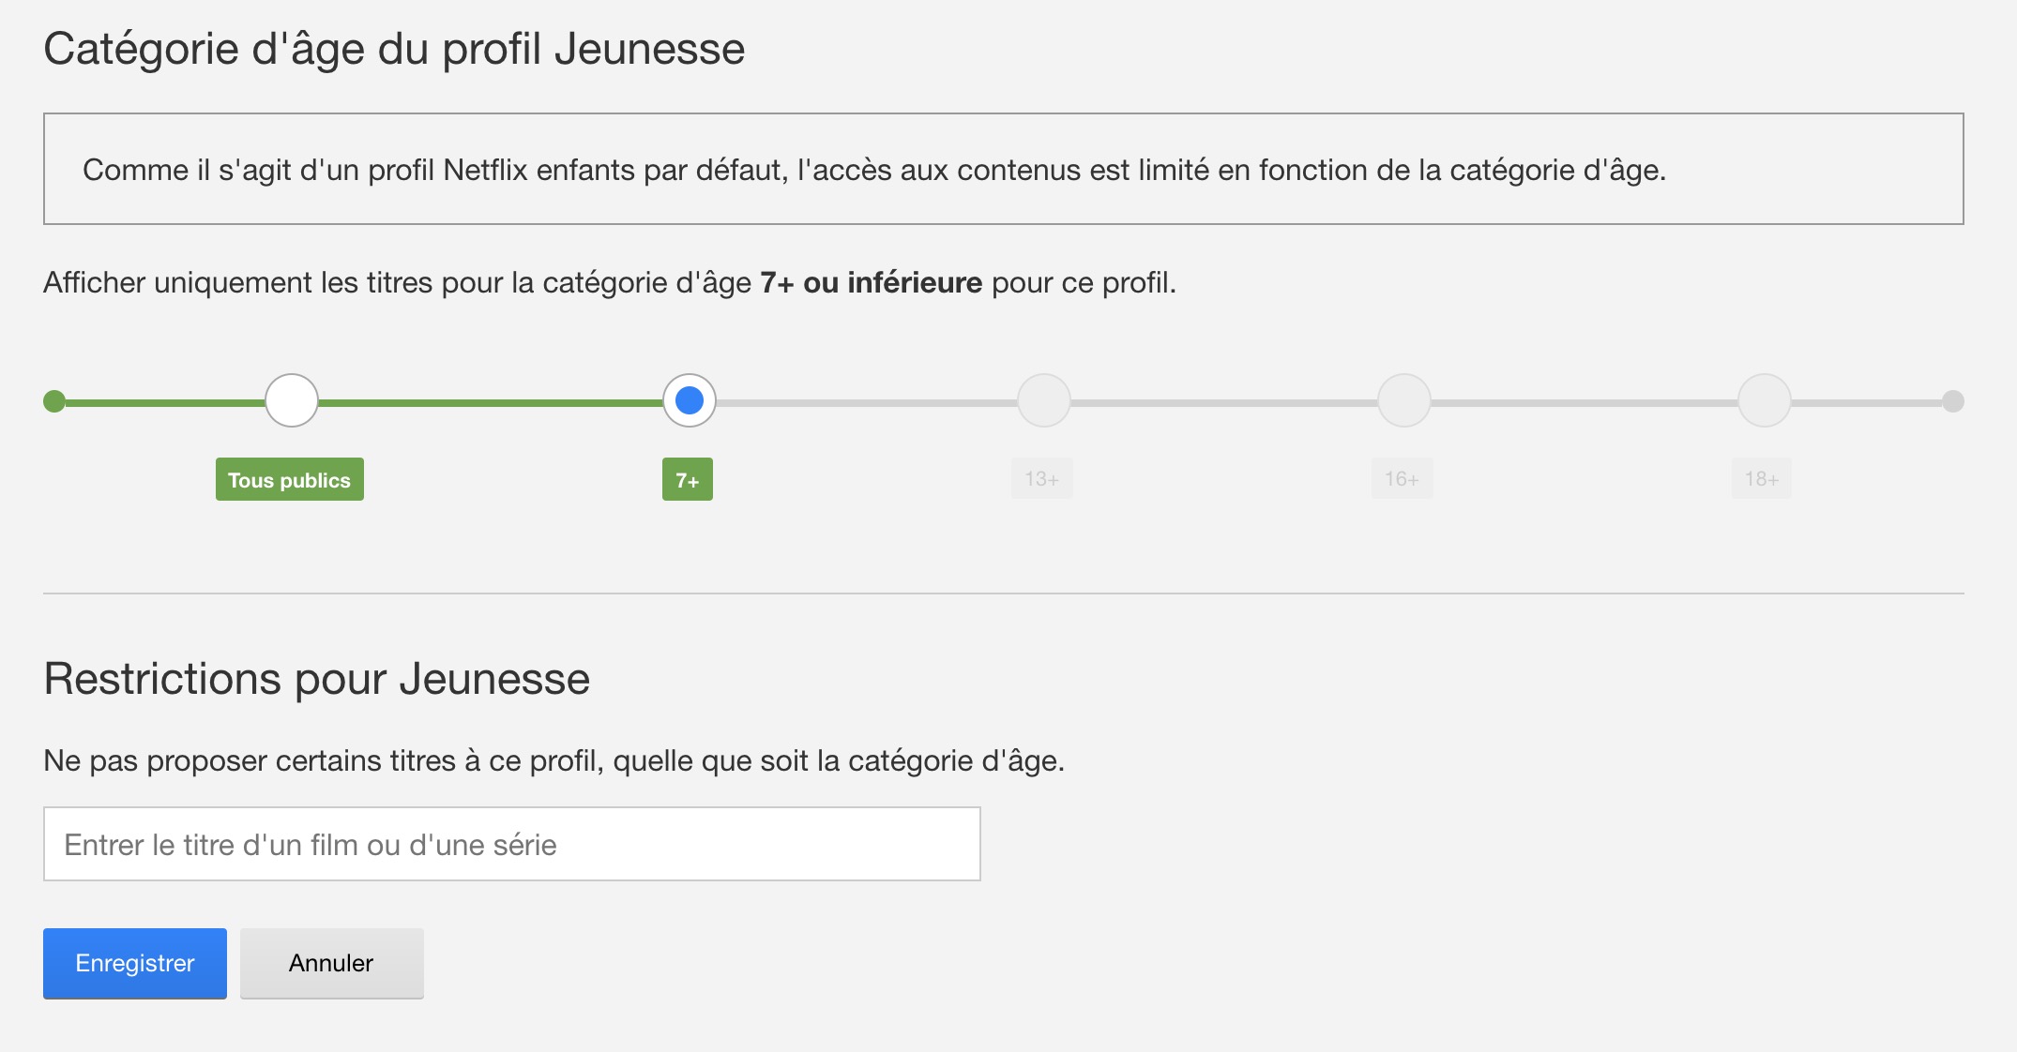2017x1052 pixels.
Task: Click the greyed 13+ label badge
Action: coord(1041,479)
